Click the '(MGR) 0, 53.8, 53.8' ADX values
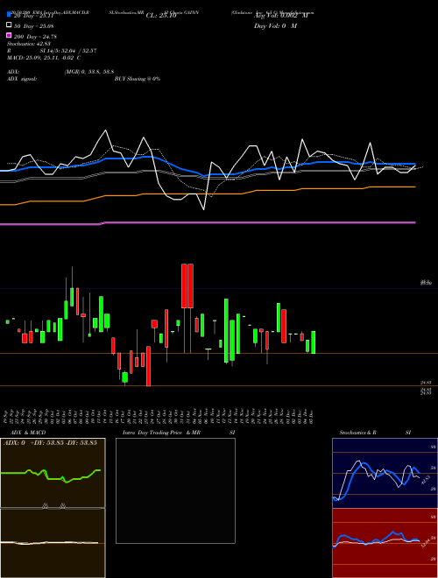This screenshot has width=438, height=578. pos(89,72)
